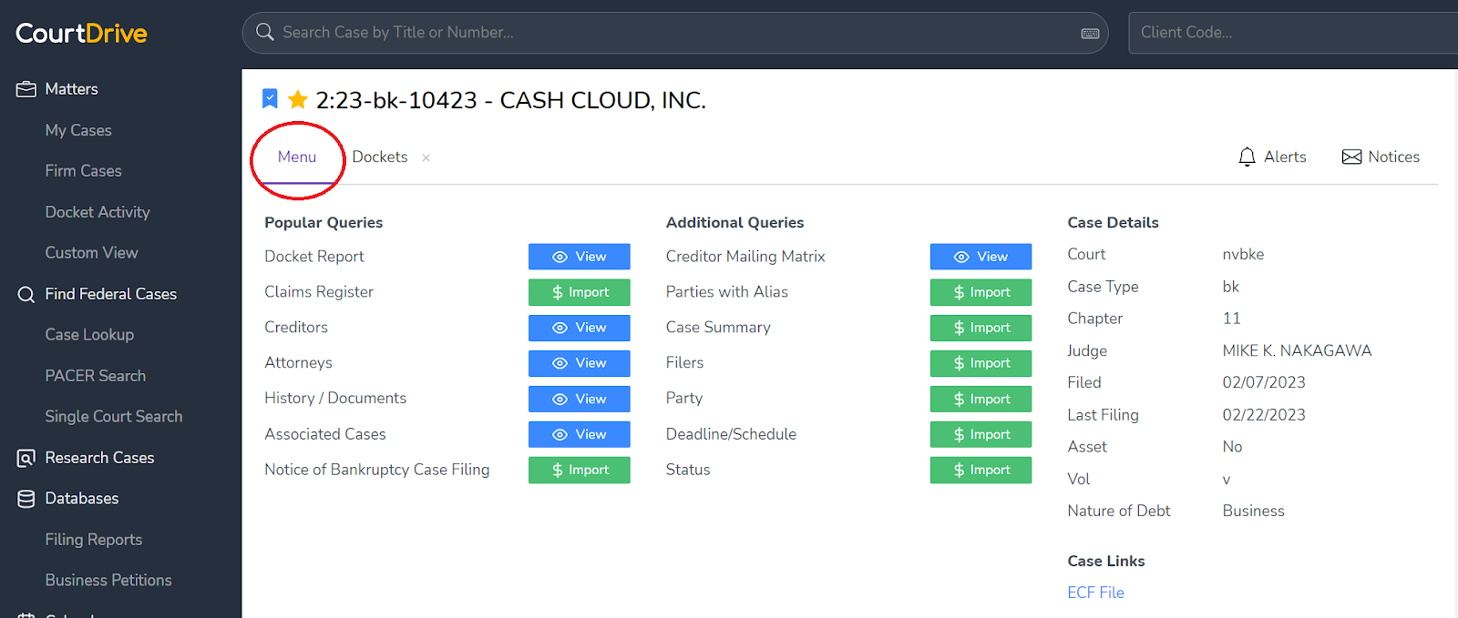Viewport: 1458px width, 618px height.
Task: Click the Alerts bell icon
Action: click(x=1247, y=157)
